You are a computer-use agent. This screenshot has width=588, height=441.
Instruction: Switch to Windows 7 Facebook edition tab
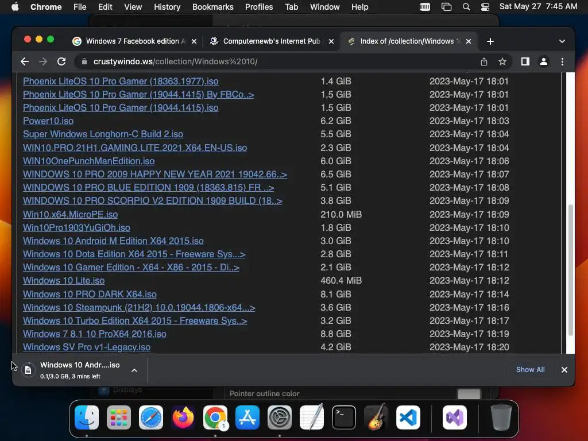click(134, 41)
